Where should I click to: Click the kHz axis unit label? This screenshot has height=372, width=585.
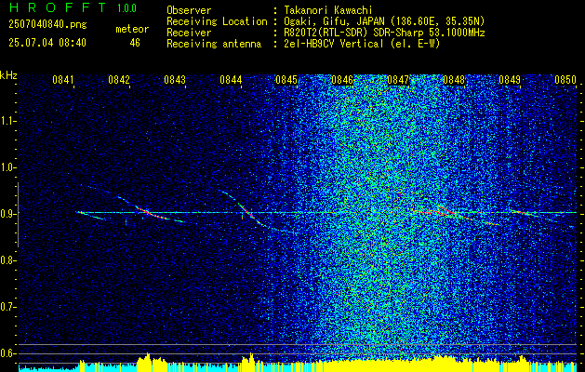(8, 75)
